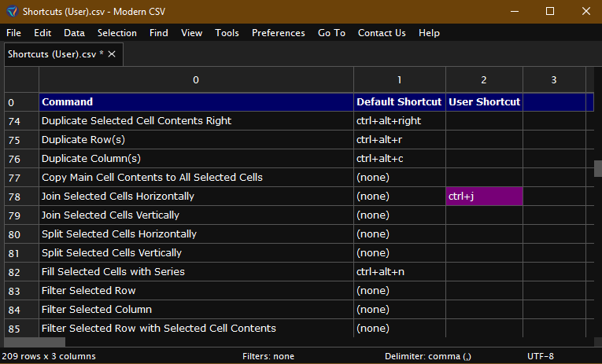
Task: Open the Contact Us menu
Action: pos(382,33)
